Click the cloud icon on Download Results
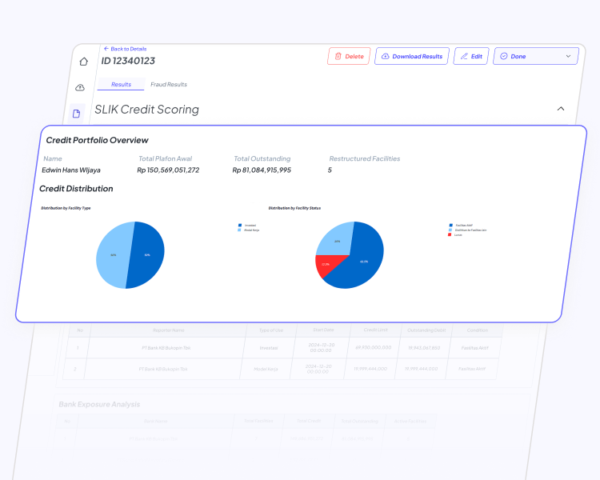The width and height of the screenshot is (600, 480). tap(385, 57)
